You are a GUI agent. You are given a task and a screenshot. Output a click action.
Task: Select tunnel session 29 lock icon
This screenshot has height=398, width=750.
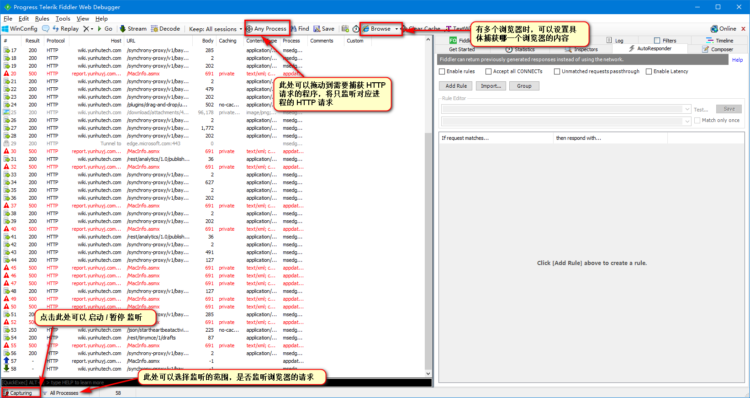(x=6, y=143)
